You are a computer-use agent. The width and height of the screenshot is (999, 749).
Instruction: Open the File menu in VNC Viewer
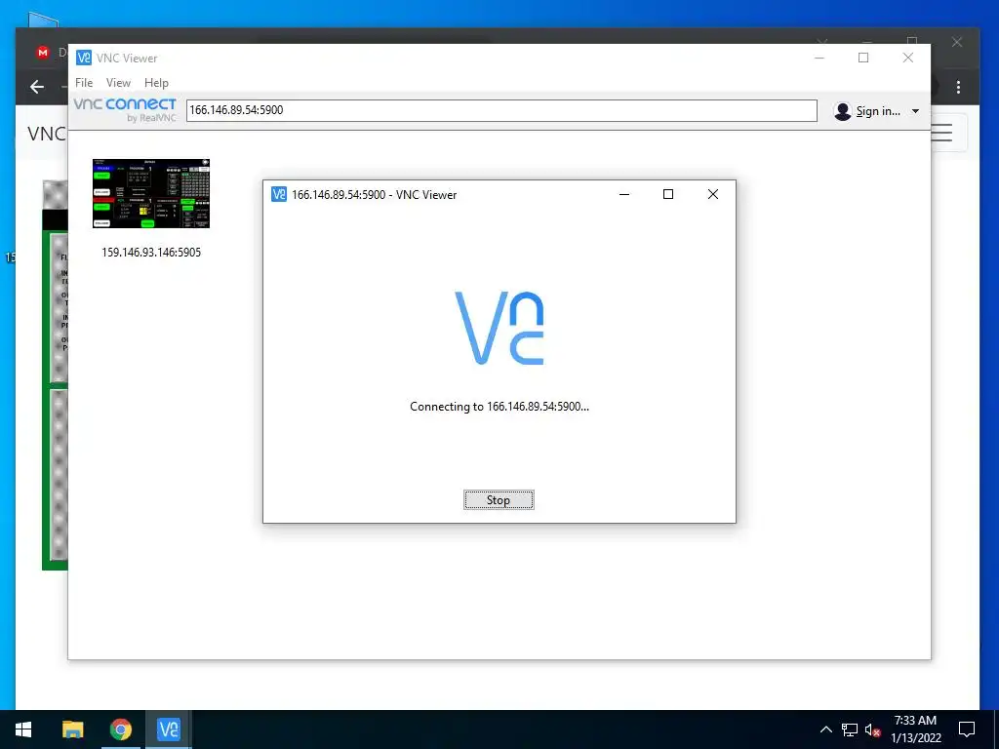pyautogui.click(x=84, y=83)
